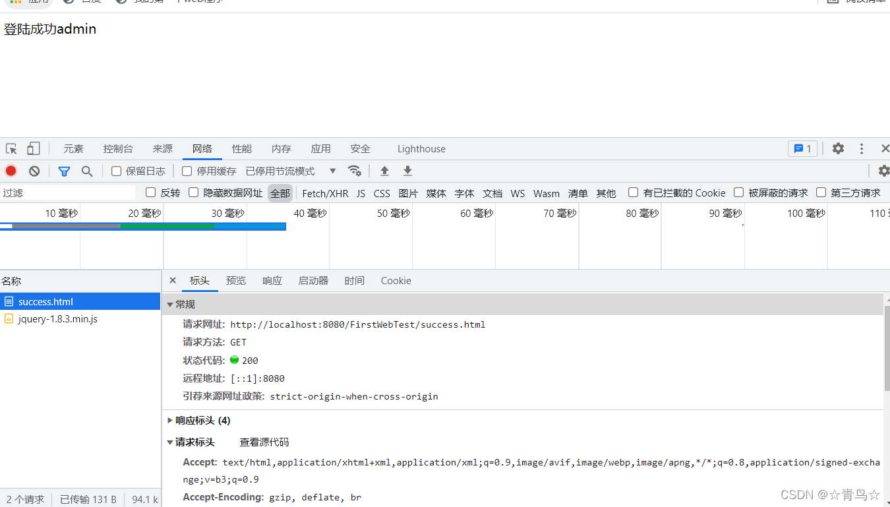Screen dimensions: 890x507
Task: Stop recording network log red button
Action: pos(11,171)
